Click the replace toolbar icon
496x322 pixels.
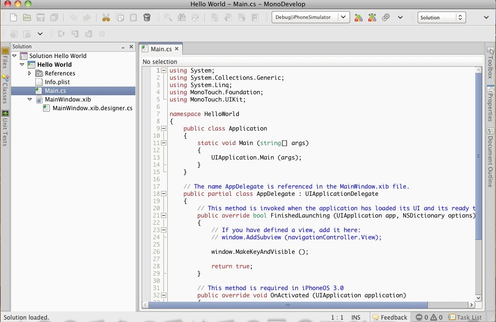[195, 17]
